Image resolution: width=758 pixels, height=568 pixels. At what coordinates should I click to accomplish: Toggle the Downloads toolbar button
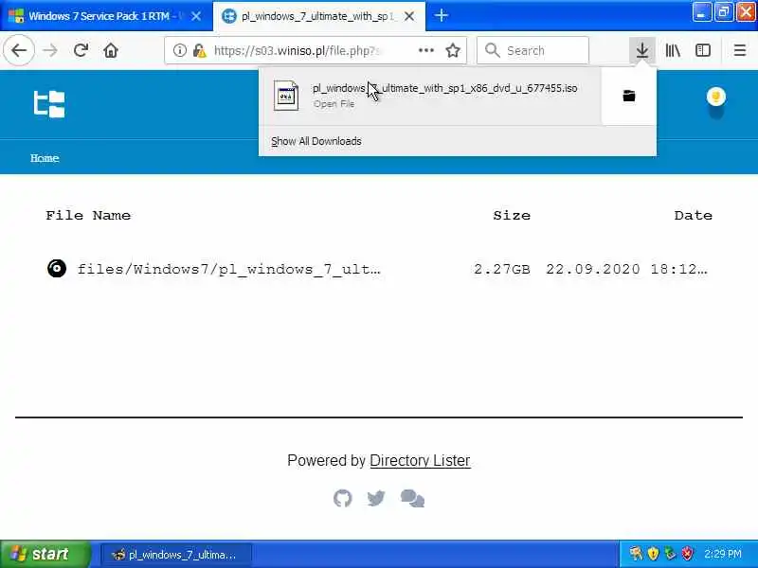click(642, 50)
